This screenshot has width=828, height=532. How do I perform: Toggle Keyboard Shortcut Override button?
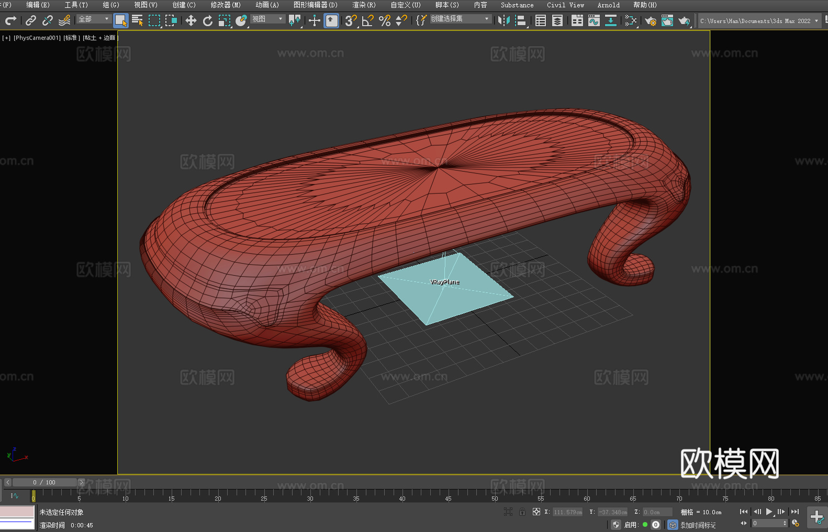(331, 20)
